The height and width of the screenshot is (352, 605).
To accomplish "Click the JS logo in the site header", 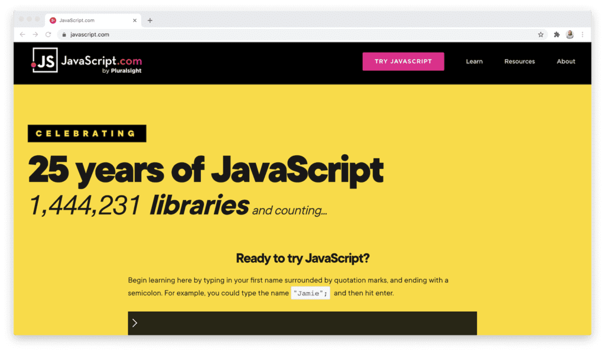I will (45, 60).
